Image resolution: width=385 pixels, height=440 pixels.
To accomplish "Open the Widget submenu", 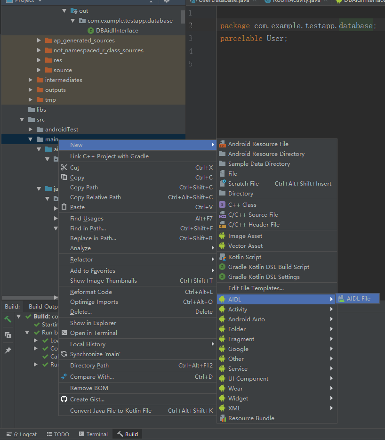I will [277, 399].
